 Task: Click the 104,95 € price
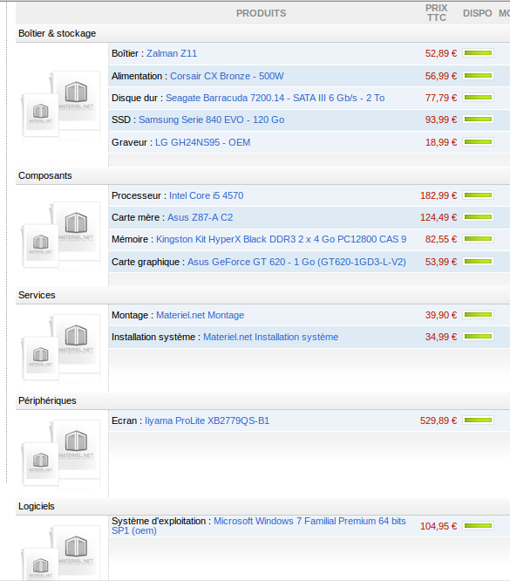pos(439,526)
